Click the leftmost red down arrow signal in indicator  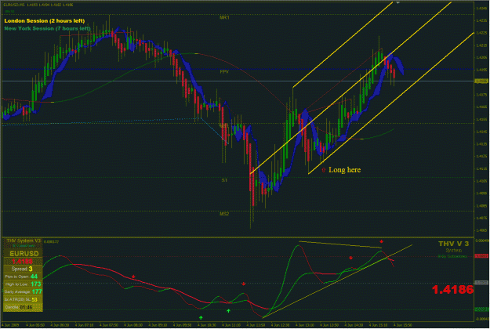click(x=133, y=277)
